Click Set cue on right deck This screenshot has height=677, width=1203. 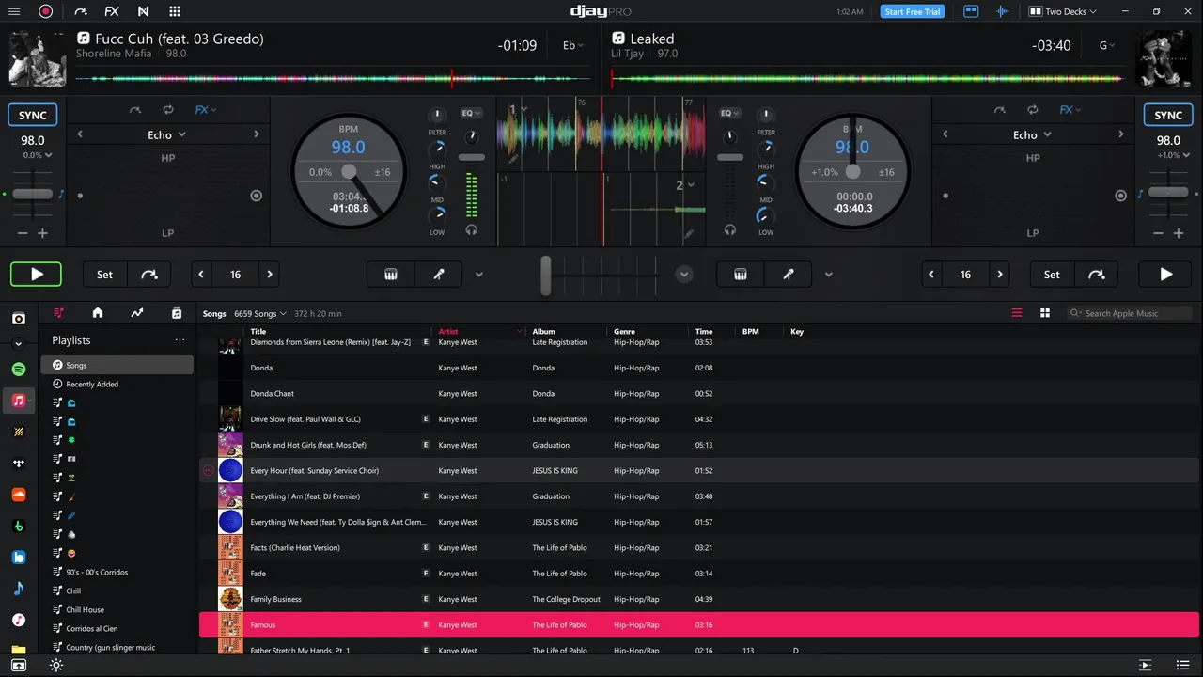pos(1052,275)
